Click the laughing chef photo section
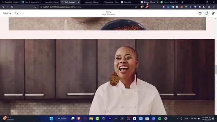Image resolution: width=217 pixels, height=122 pixels. [x=107, y=77]
